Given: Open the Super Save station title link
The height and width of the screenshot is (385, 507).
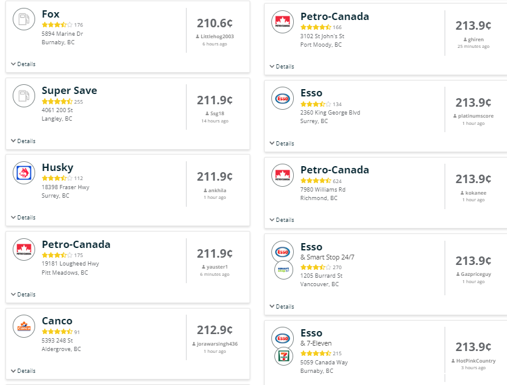Looking at the screenshot, I should pyautogui.click(x=69, y=90).
